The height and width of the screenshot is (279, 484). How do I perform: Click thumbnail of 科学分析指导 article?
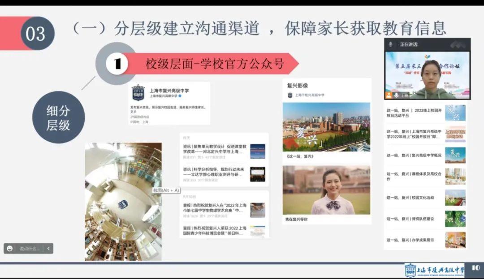(x=257, y=174)
